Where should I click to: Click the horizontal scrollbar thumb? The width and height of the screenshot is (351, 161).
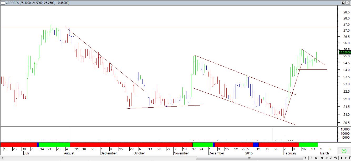tap(250, 158)
